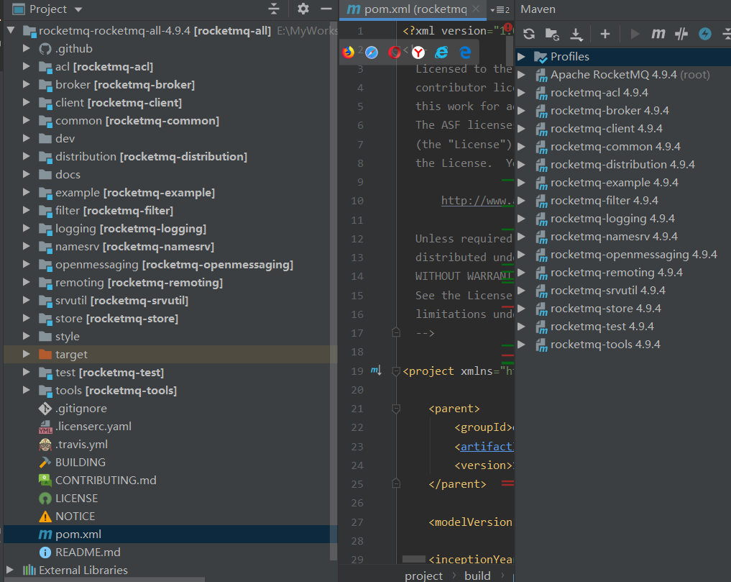Click the Reload All Maven Projects icon
Viewport: 731px width, 582px height.
[x=529, y=34]
